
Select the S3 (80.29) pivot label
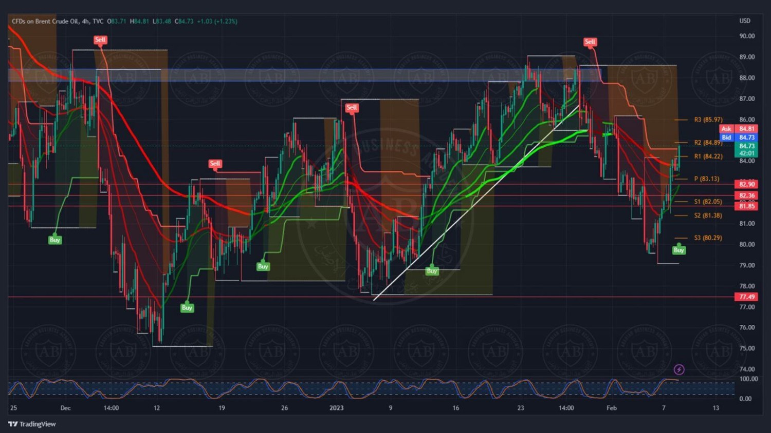708,238
